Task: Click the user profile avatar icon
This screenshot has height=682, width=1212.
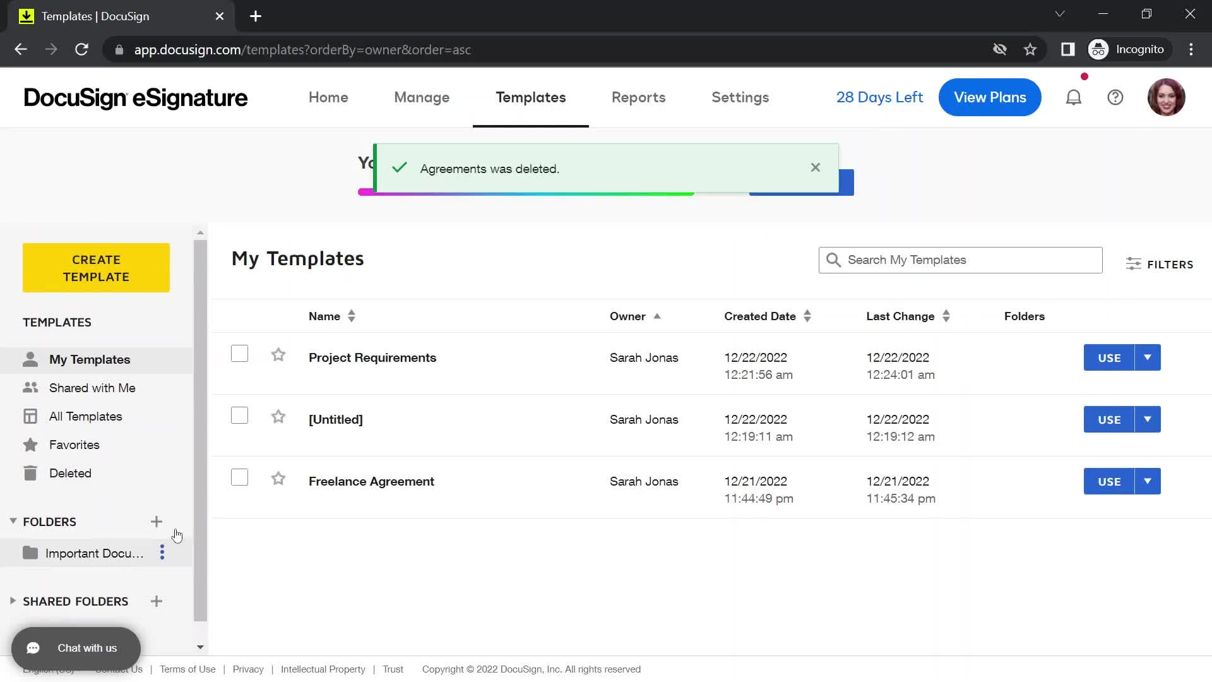Action: (x=1166, y=97)
